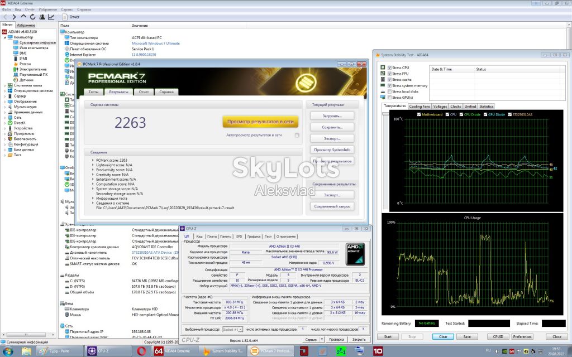Open Windows Explorer from taskbar
Image resolution: width=572 pixels, height=357 pixels.
(26, 351)
